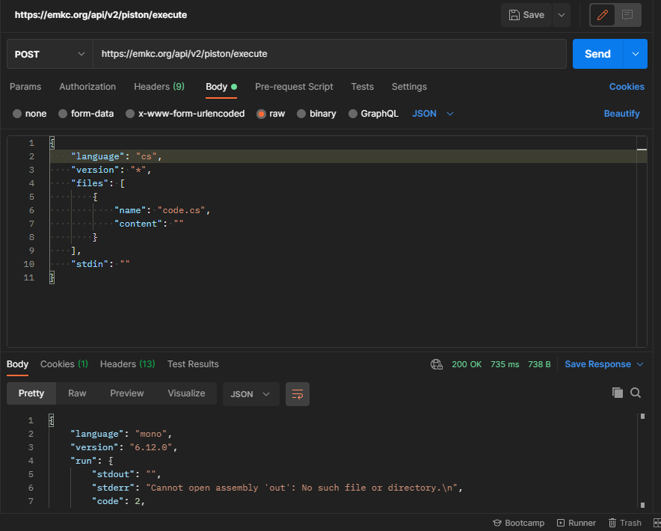
Task: Open the request body JSON format dropdown
Action: [432, 114]
